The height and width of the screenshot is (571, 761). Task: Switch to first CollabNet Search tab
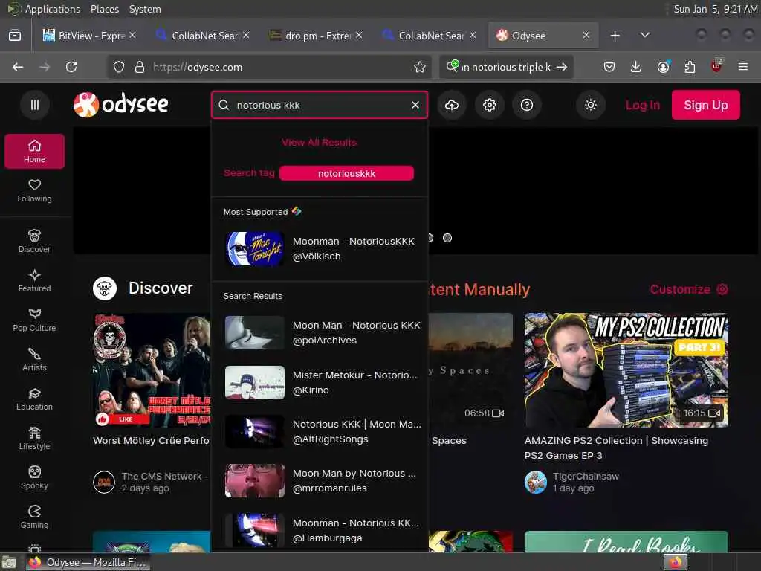(x=204, y=36)
